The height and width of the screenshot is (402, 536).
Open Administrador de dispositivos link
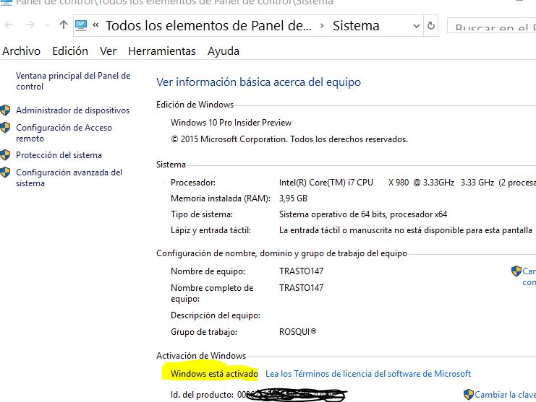(x=73, y=110)
